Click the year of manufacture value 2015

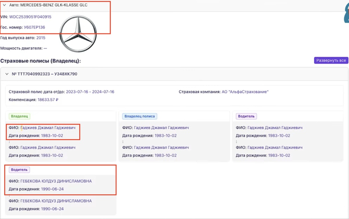(41, 38)
